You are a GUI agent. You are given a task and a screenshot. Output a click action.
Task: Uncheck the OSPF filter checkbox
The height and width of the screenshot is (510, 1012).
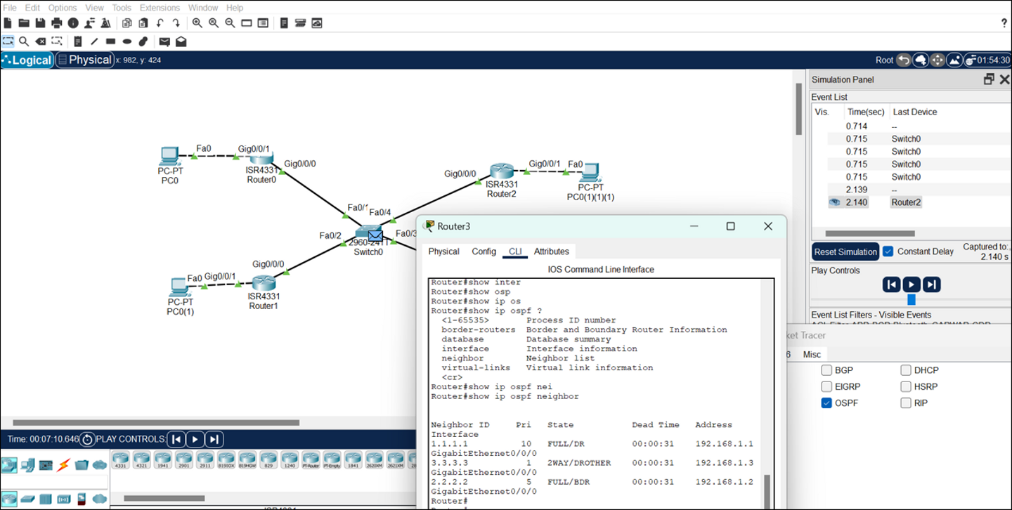[826, 403]
